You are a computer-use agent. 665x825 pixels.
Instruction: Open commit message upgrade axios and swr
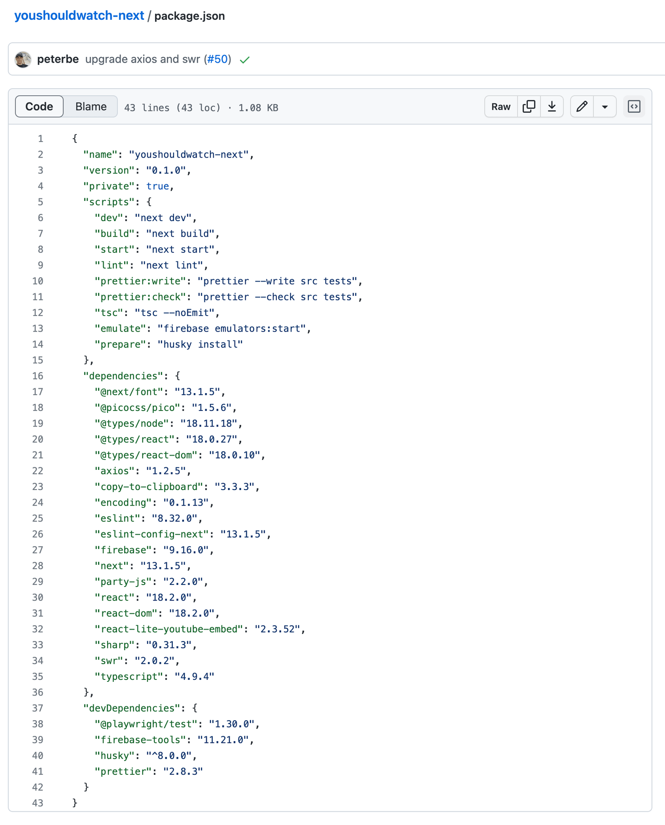[x=142, y=59]
